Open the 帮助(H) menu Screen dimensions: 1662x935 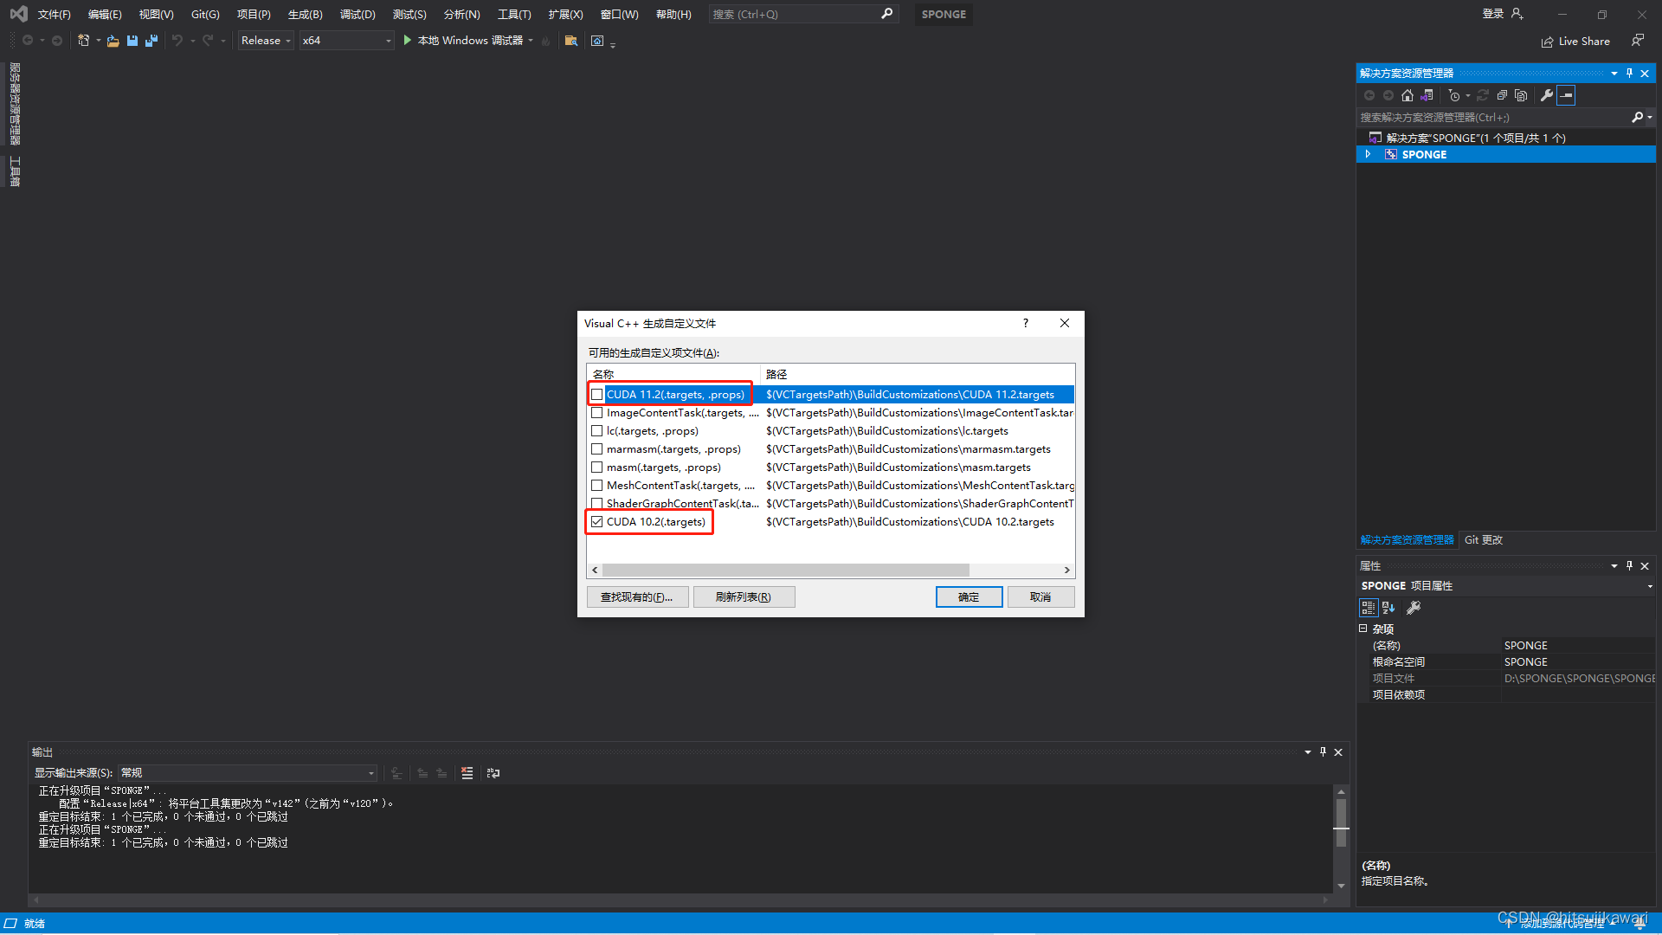point(673,14)
